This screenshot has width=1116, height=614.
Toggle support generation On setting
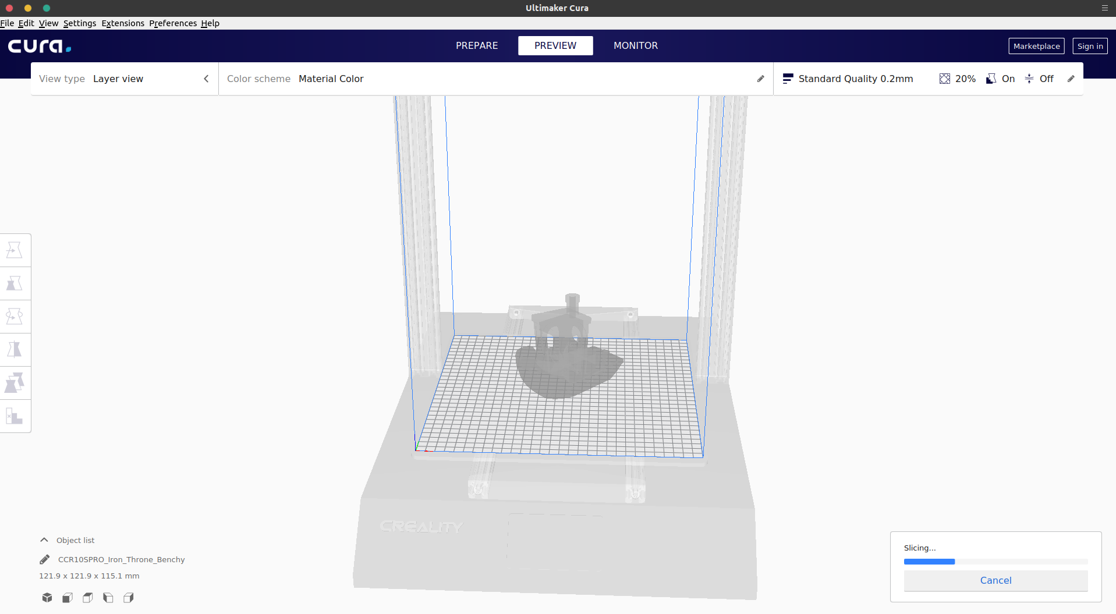1000,79
